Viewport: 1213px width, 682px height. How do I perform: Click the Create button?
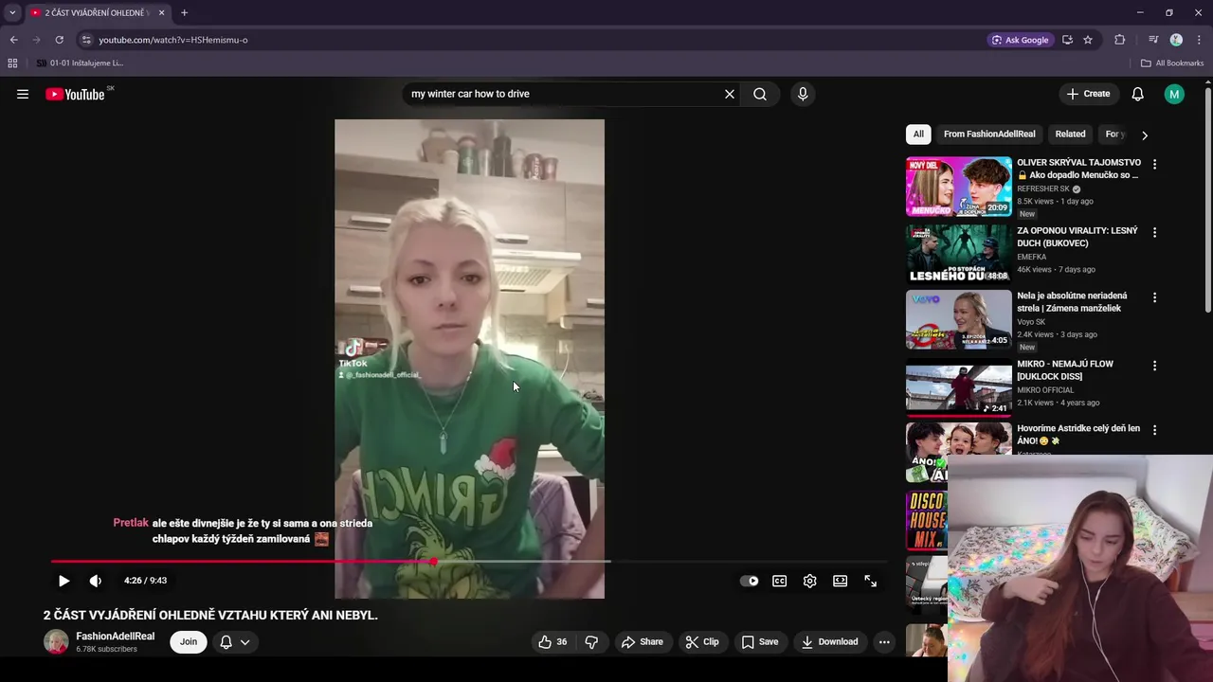click(x=1088, y=94)
